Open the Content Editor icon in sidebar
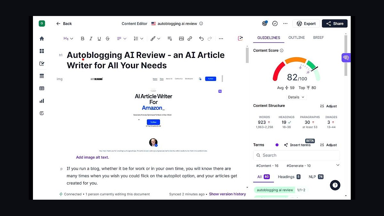The image size is (384, 216). [x=42, y=63]
